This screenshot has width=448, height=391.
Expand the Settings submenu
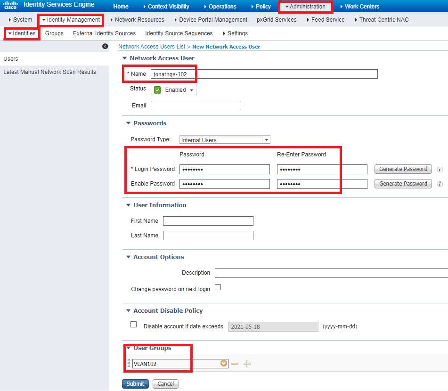[x=235, y=33]
